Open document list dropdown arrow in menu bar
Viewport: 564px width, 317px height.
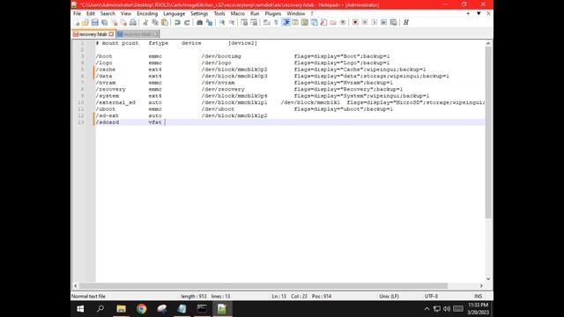point(479,14)
